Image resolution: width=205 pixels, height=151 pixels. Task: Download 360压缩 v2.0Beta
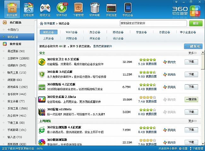tap(191, 112)
